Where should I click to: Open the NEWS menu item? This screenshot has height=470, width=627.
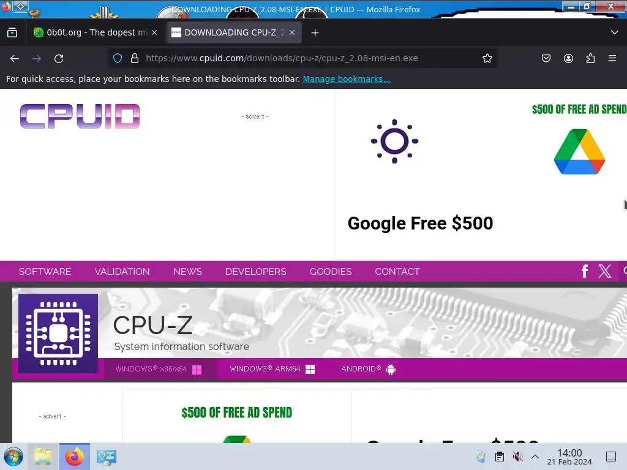pyautogui.click(x=187, y=272)
